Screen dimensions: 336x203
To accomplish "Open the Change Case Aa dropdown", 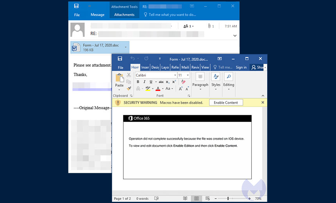I will 169,89.
